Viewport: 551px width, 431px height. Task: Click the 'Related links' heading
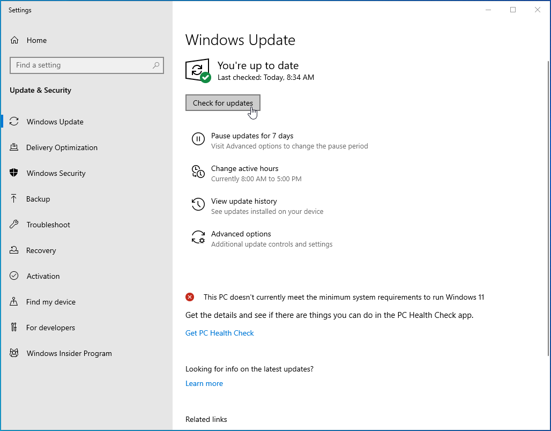(206, 419)
